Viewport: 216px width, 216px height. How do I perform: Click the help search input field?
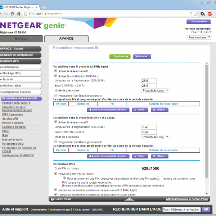(181, 209)
